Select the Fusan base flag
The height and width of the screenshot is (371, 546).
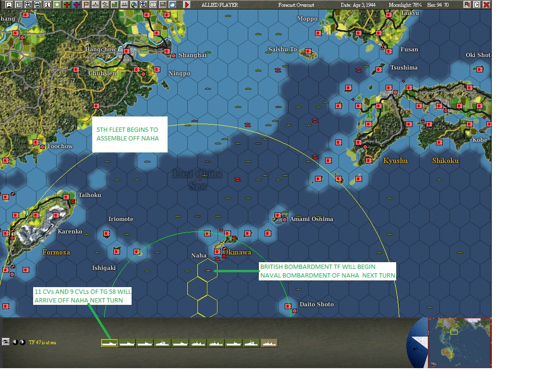tap(389, 51)
